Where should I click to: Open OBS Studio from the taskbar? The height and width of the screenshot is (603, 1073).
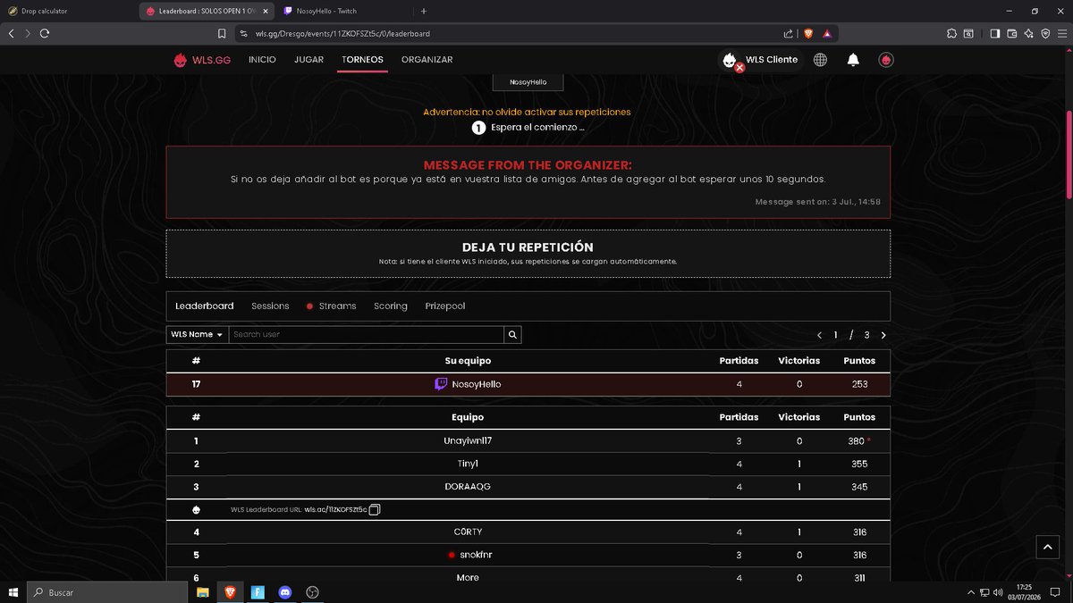pos(312,592)
